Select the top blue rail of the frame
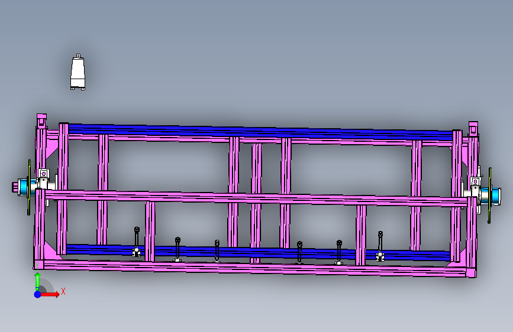Screen dimensions: 513x332 pyautogui.click(x=260, y=131)
